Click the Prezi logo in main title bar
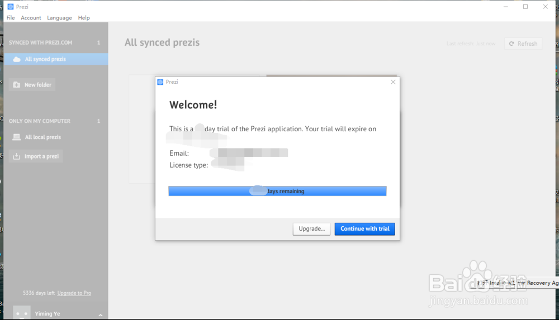The width and height of the screenshot is (559, 320). tap(10, 7)
